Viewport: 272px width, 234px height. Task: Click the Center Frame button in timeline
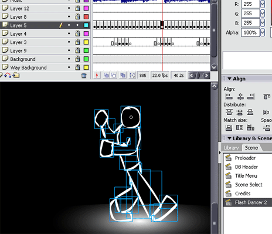click(x=97, y=75)
